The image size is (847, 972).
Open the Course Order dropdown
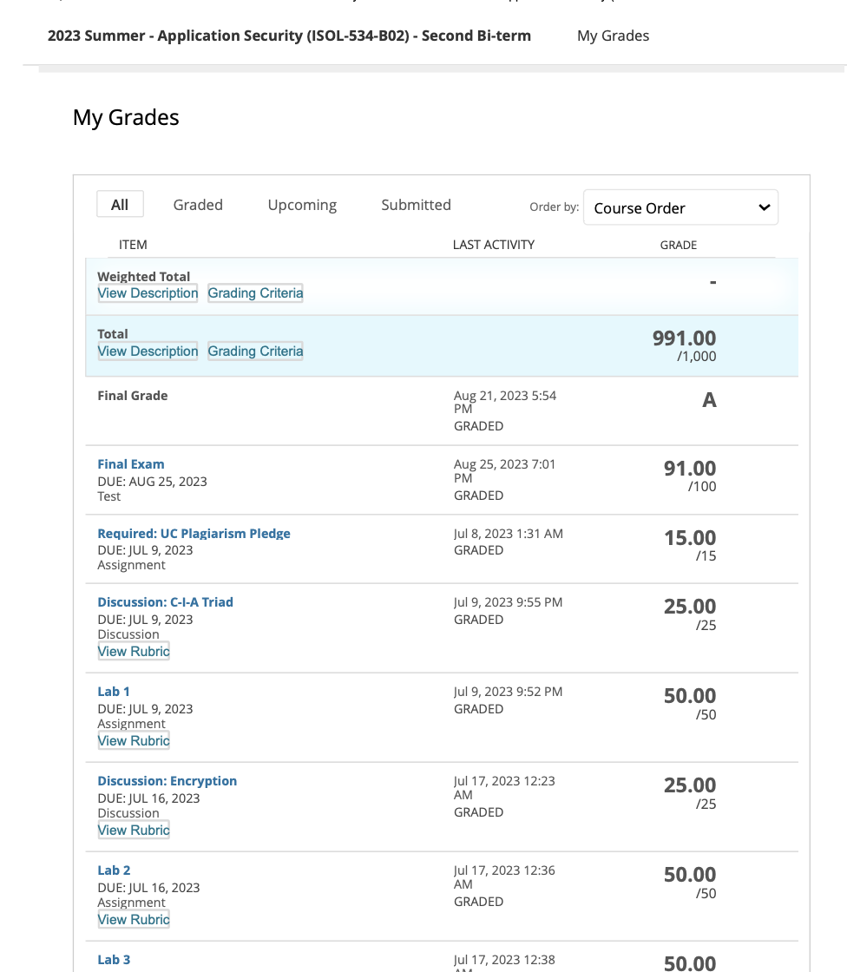tap(680, 208)
